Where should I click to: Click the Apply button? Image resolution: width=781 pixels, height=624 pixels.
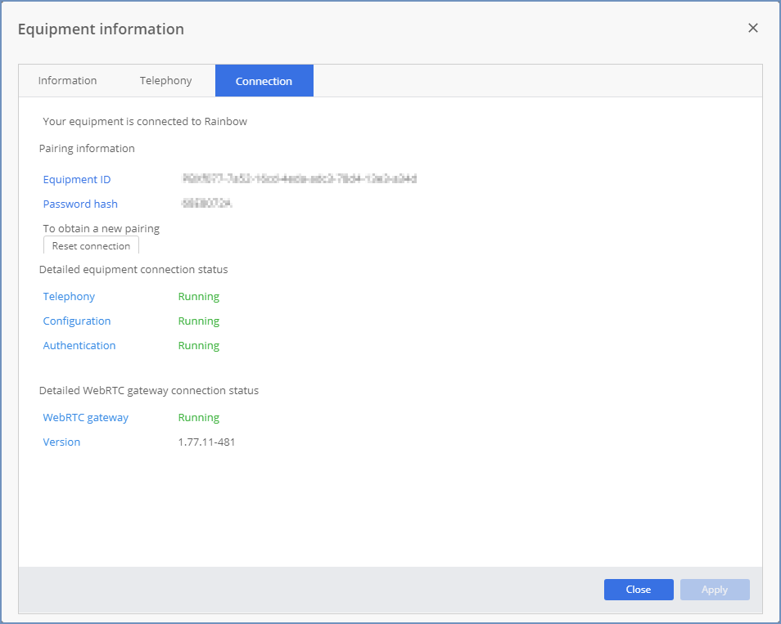[715, 589]
